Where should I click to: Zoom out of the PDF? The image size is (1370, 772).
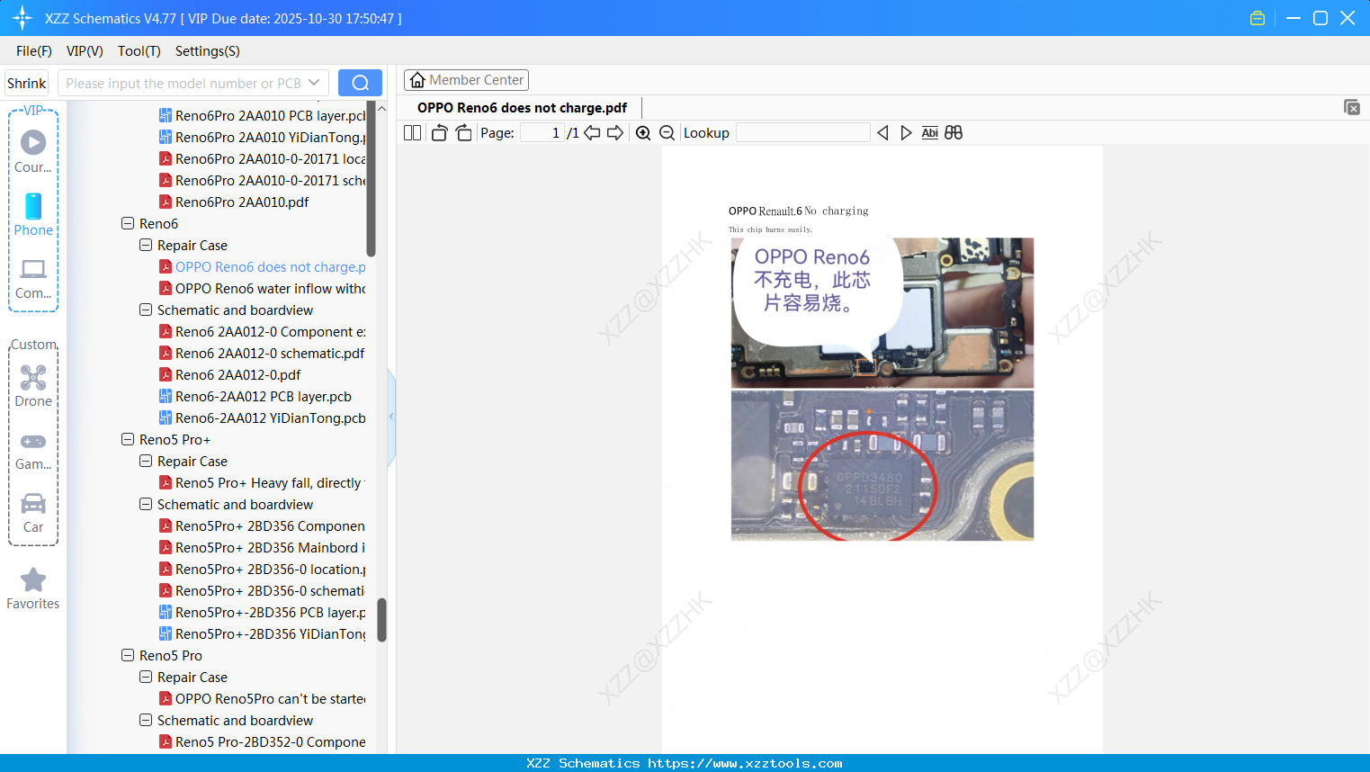click(x=667, y=133)
